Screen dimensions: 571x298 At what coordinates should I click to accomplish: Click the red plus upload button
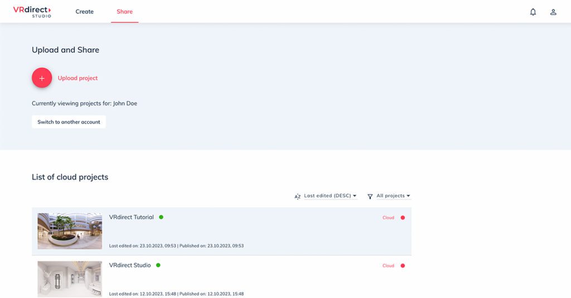42,78
